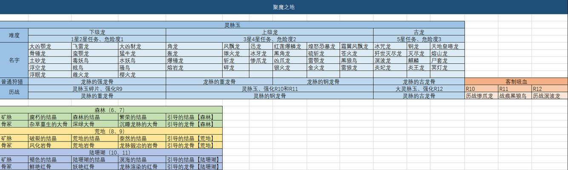Select the cell 战痕黑狼鸟
568x170 pixels.
pyautogui.click(x=515, y=96)
